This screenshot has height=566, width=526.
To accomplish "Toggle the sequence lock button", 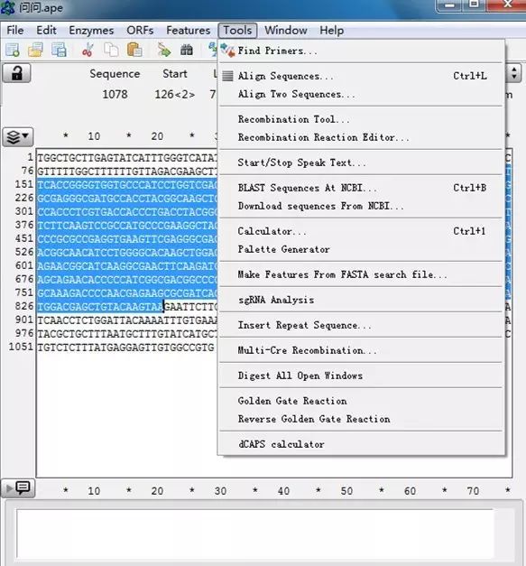I will click(x=16, y=74).
